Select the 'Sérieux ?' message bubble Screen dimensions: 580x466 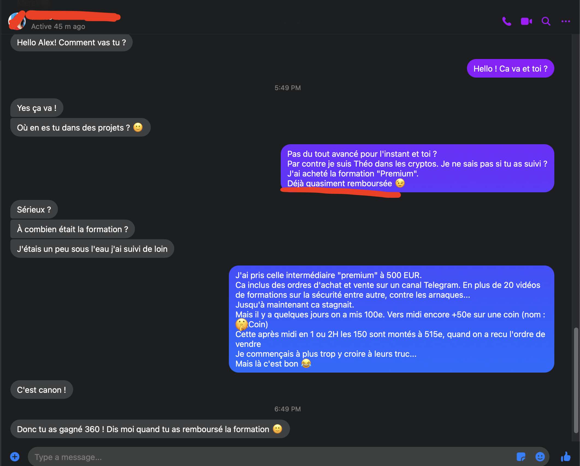34,210
